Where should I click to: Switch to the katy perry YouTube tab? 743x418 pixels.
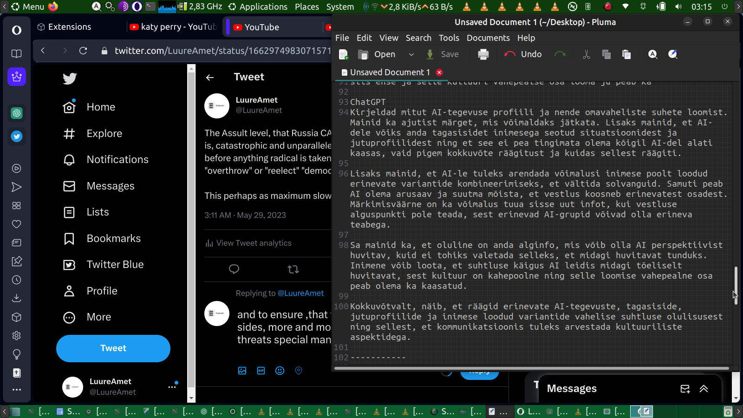pos(173,27)
